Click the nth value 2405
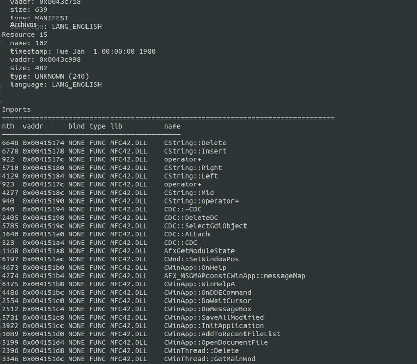Screen dimensions: 417x364 [10, 218]
